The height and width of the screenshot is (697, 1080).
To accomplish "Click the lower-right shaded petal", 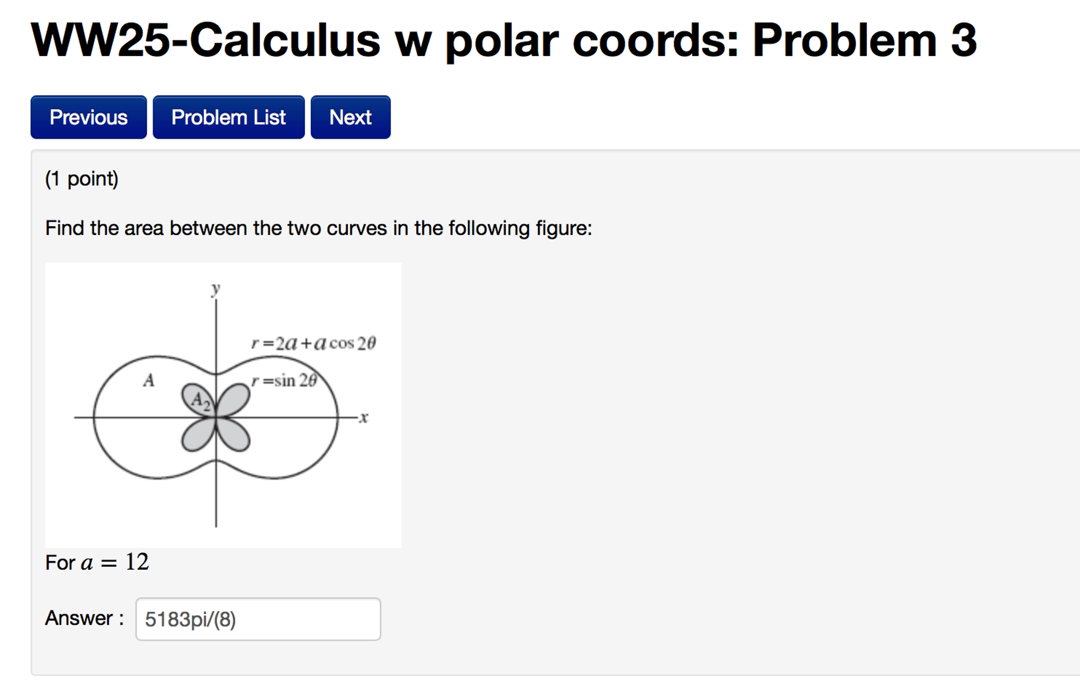I will [234, 434].
